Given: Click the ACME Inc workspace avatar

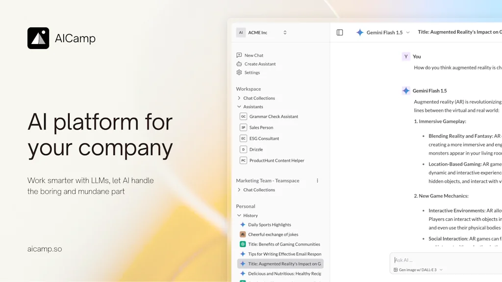Looking at the screenshot, I should click(x=241, y=33).
